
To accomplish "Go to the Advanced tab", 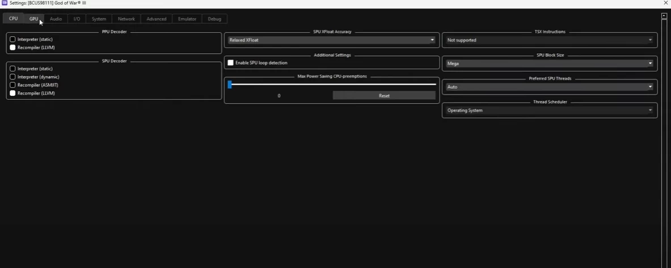I will (156, 19).
